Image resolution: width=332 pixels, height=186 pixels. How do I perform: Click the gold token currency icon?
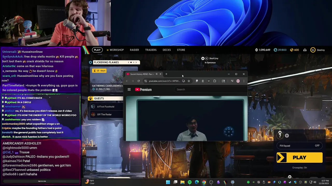[x=292, y=50]
